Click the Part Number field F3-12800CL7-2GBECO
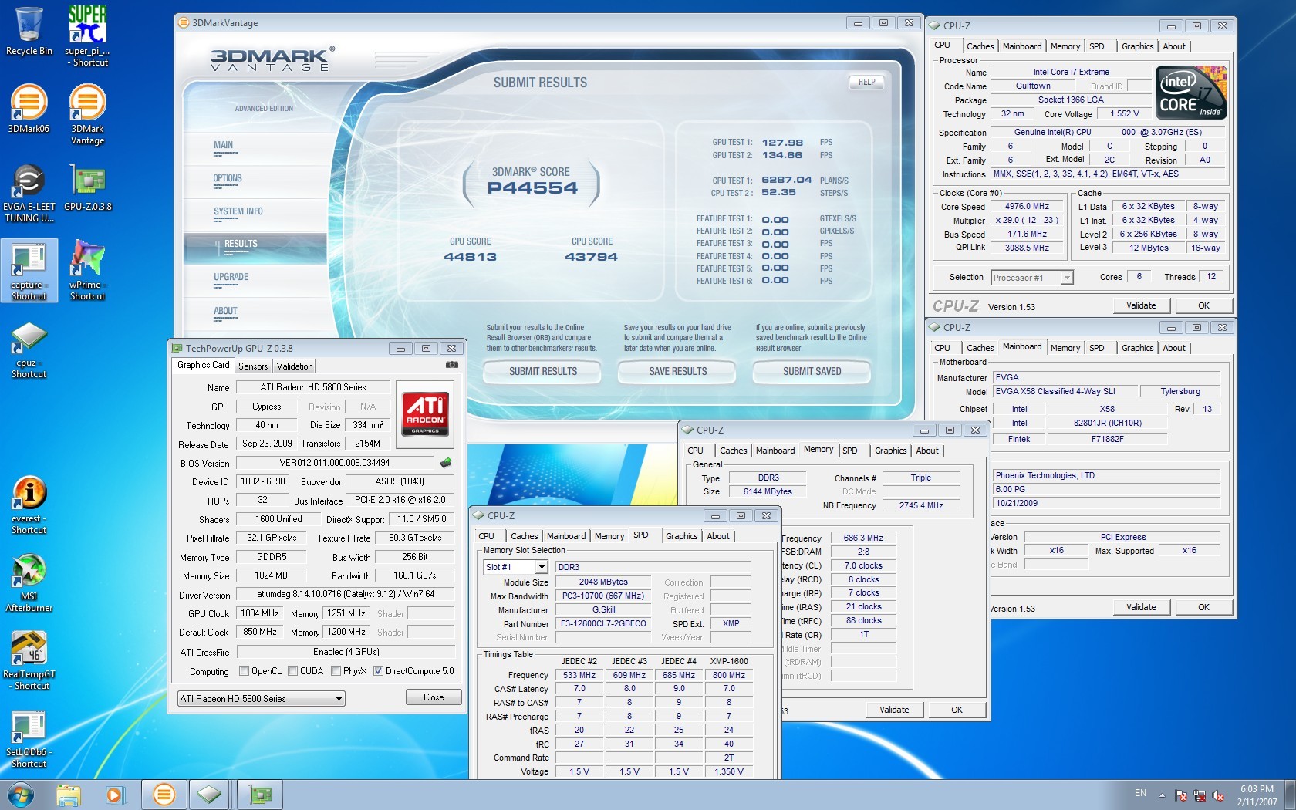1296x810 pixels. click(603, 623)
